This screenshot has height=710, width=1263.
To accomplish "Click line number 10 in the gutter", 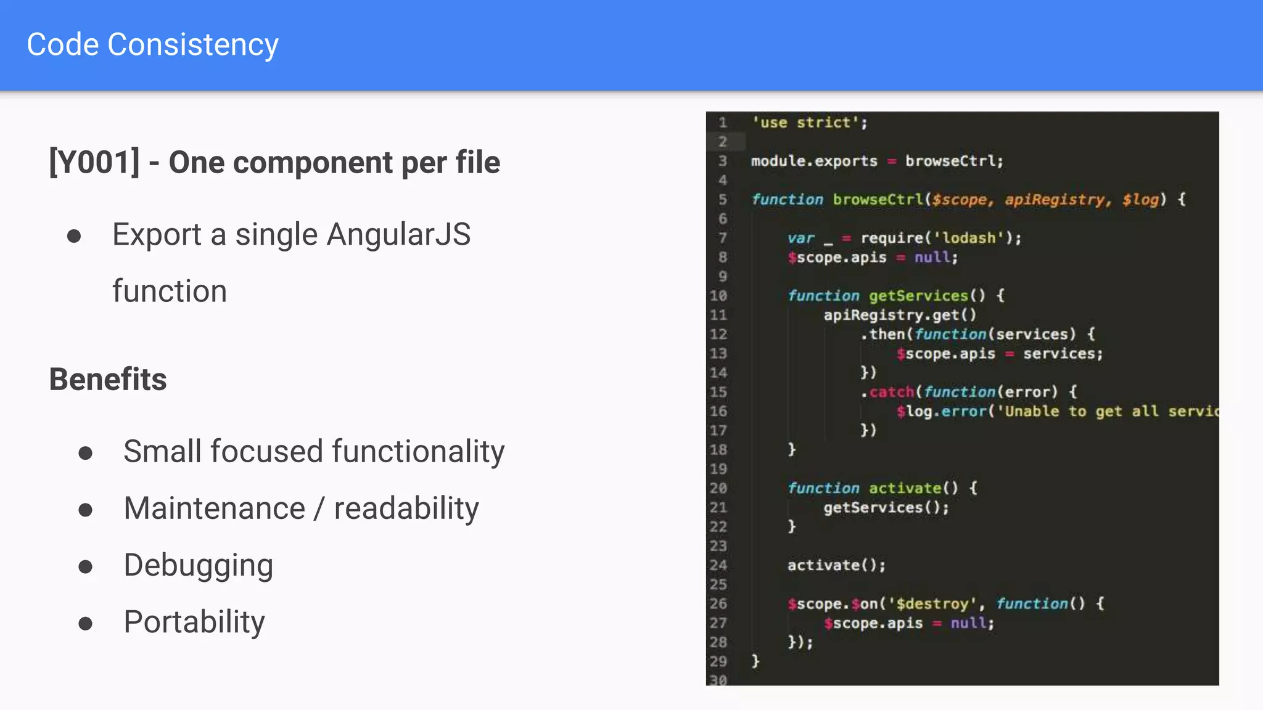I will pos(718,296).
